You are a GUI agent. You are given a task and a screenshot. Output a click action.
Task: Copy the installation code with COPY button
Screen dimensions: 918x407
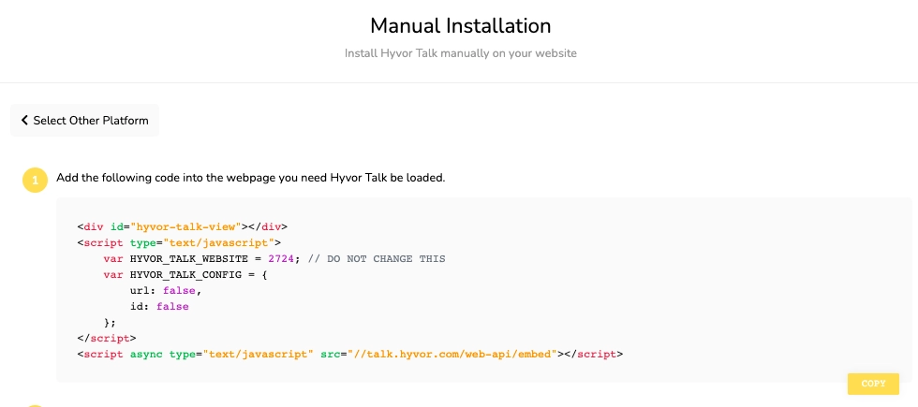tap(873, 384)
